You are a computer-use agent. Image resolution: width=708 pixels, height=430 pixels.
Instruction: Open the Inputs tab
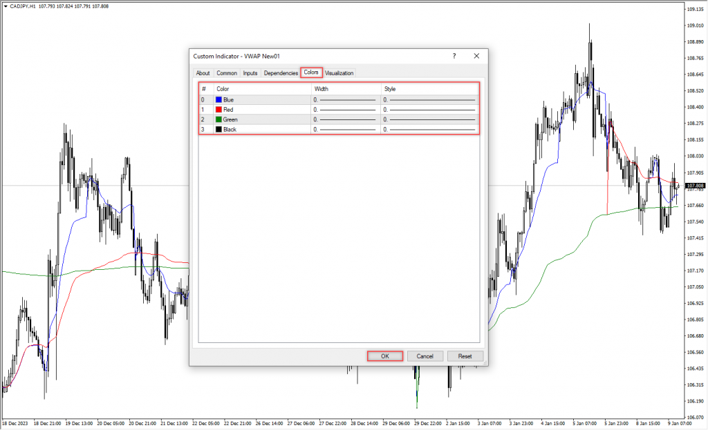pos(250,73)
